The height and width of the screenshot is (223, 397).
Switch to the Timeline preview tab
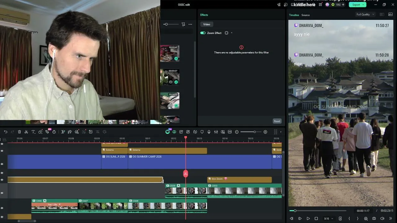[x=294, y=15]
